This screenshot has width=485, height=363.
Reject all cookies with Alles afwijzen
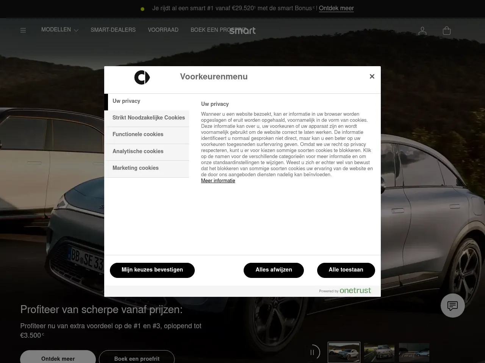coord(274,270)
